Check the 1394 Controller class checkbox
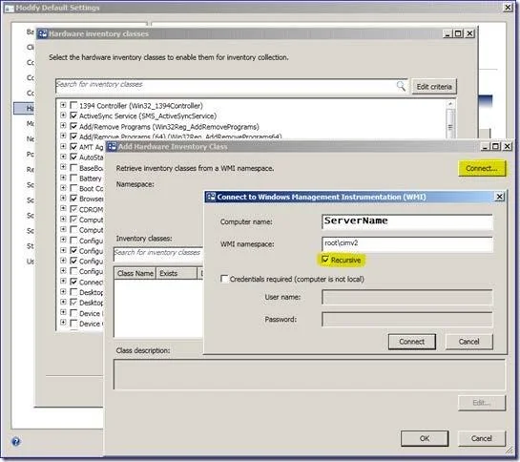Image resolution: width=520 pixels, height=462 pixels. coord(73,106)
